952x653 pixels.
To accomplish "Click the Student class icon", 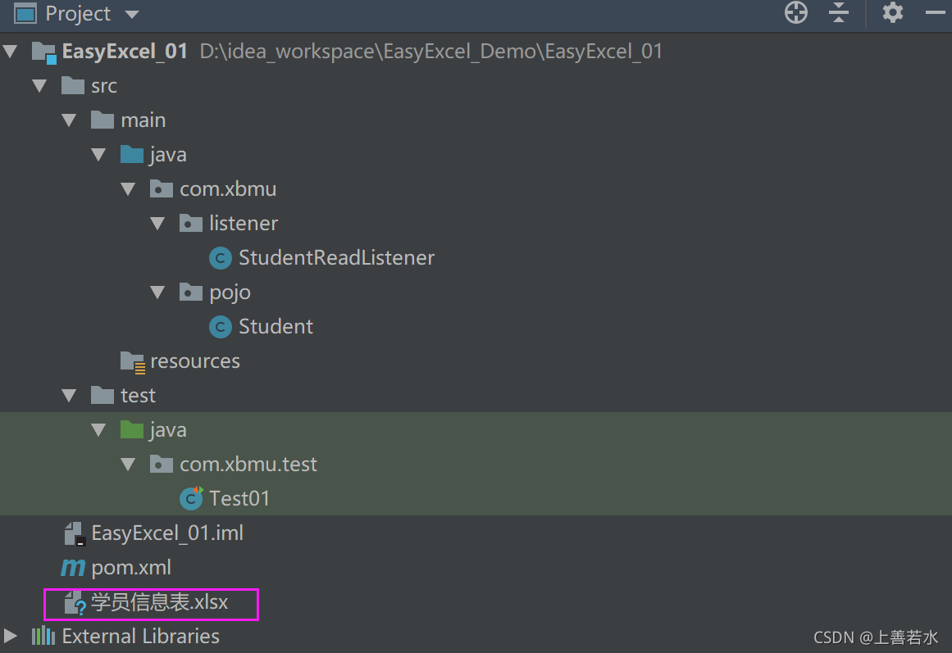I will coord(221,327).
